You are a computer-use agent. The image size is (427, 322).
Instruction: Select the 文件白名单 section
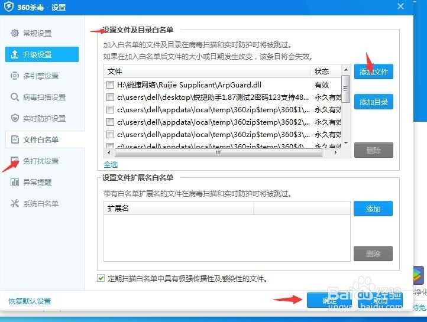45,139
